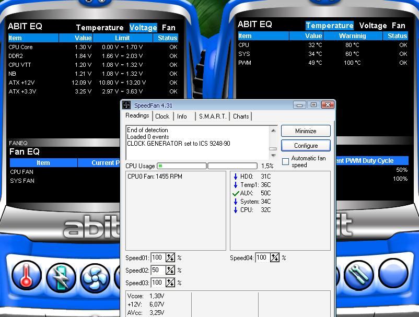Select the DDR2 voltage row
The image size is (419, 317).
pyautogui.click(x=92, y=56)
